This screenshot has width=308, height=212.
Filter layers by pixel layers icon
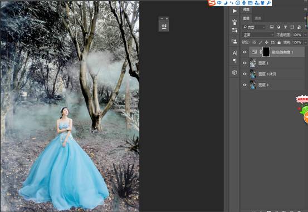tap(271, 27)
